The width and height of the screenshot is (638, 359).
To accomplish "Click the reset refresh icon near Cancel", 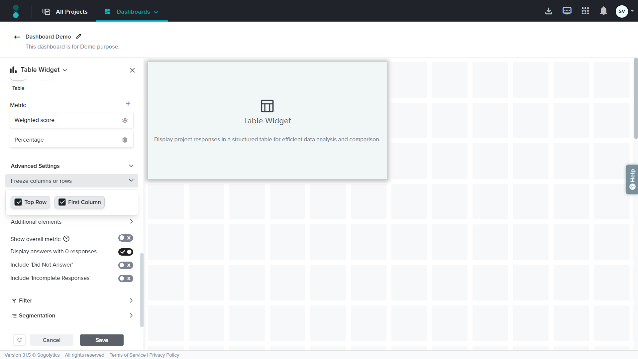I will (19, 340).
